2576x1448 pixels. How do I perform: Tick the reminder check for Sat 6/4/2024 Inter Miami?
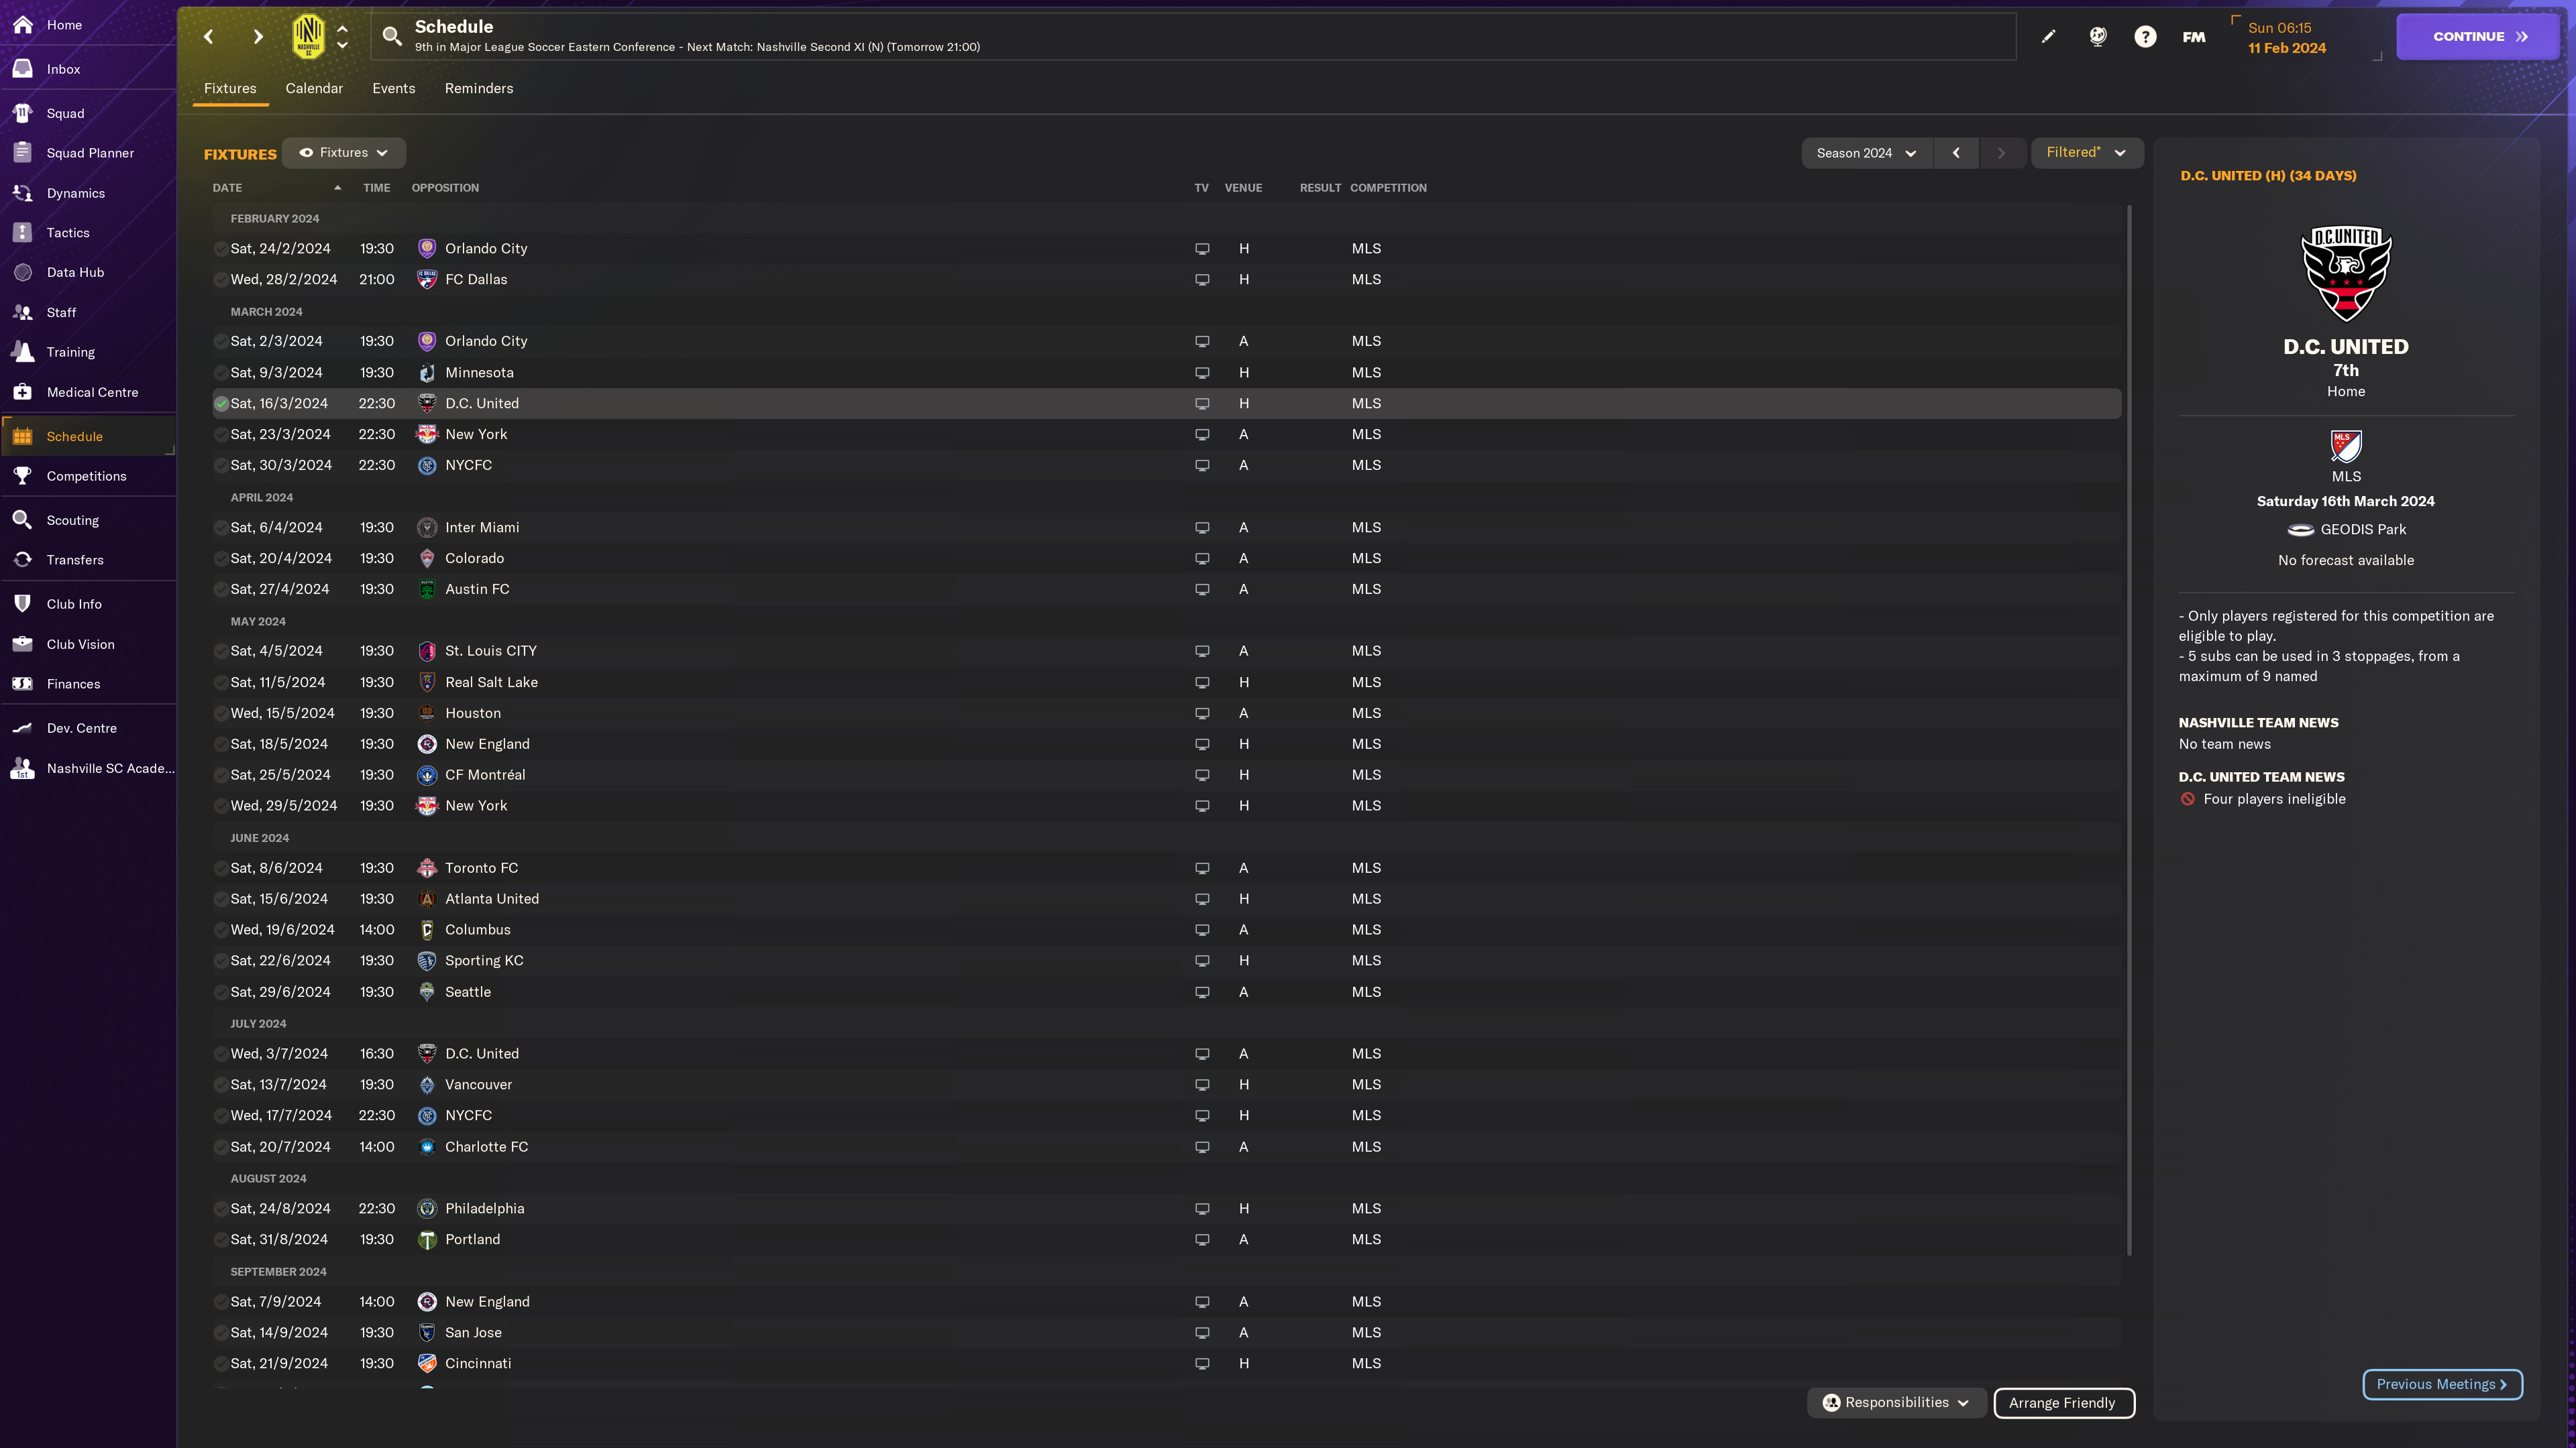(x=221, y=528)
